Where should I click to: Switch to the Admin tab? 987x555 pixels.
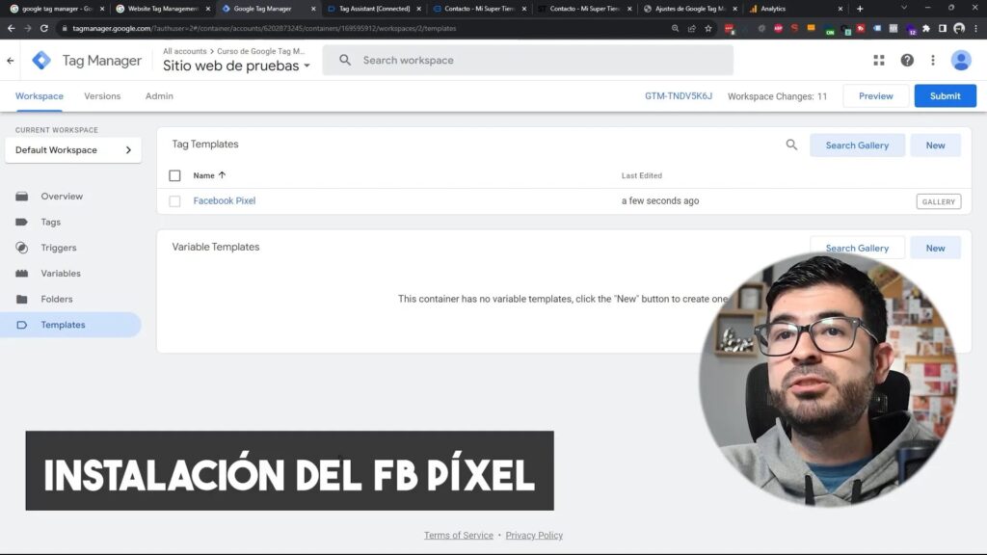coord(159,96)
